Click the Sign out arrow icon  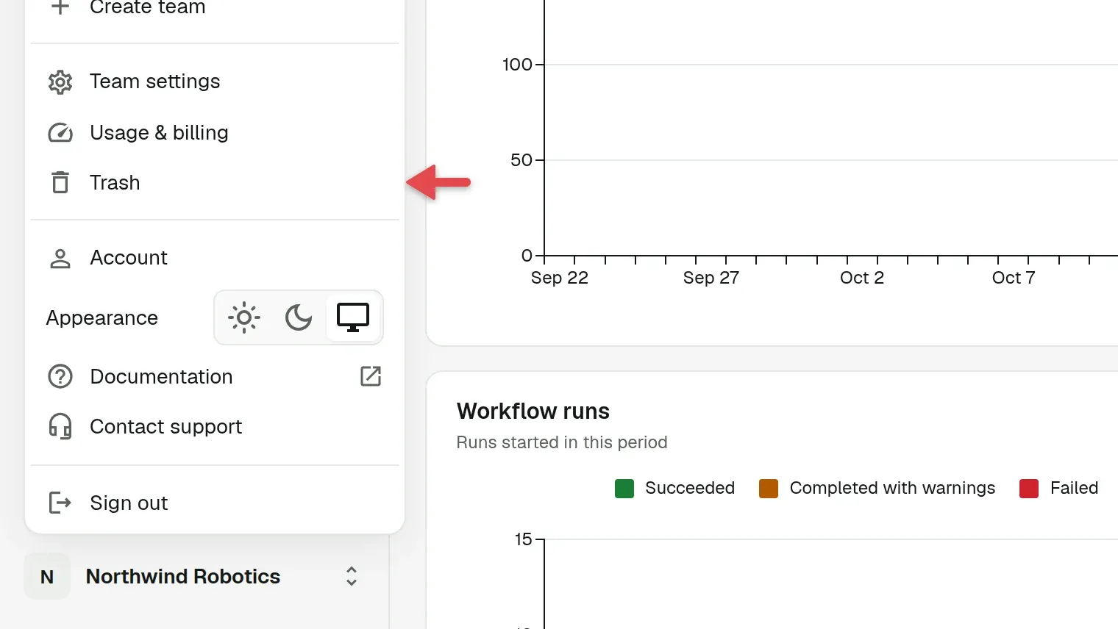60,503
